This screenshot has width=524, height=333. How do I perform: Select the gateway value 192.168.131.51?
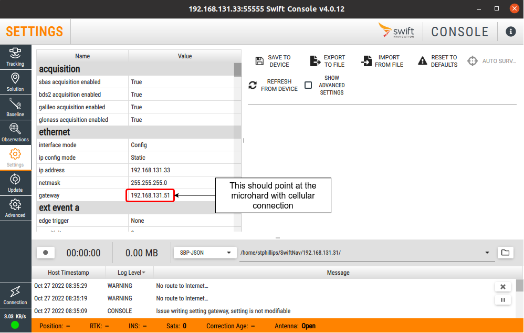coord(150,195)
